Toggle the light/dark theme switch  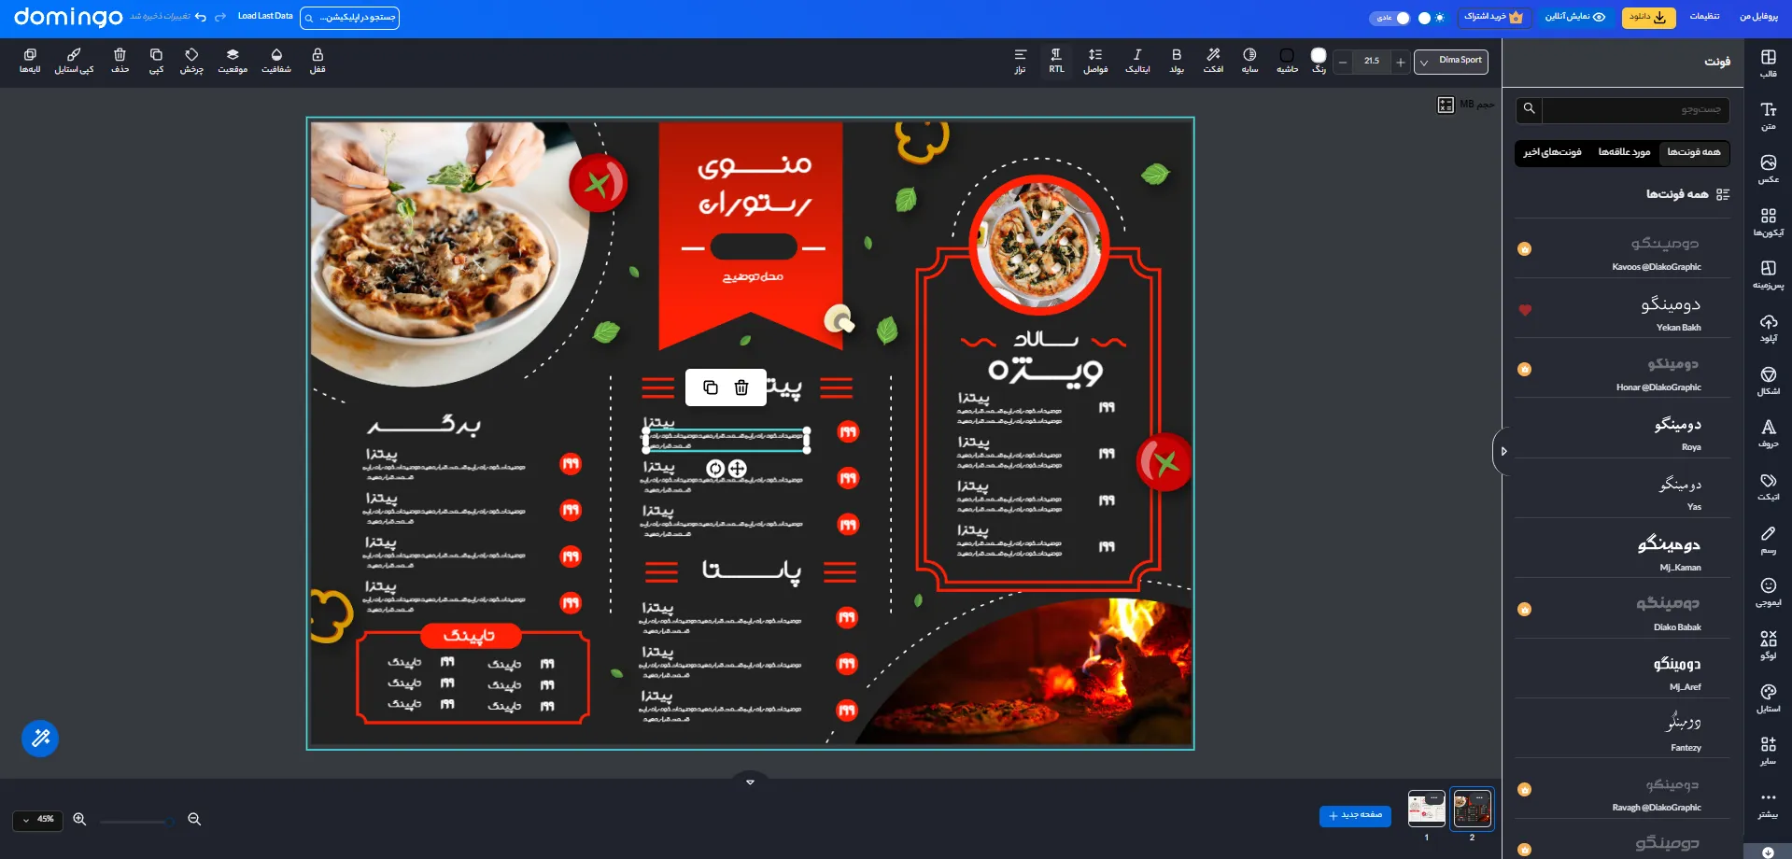coord(1432,18)
